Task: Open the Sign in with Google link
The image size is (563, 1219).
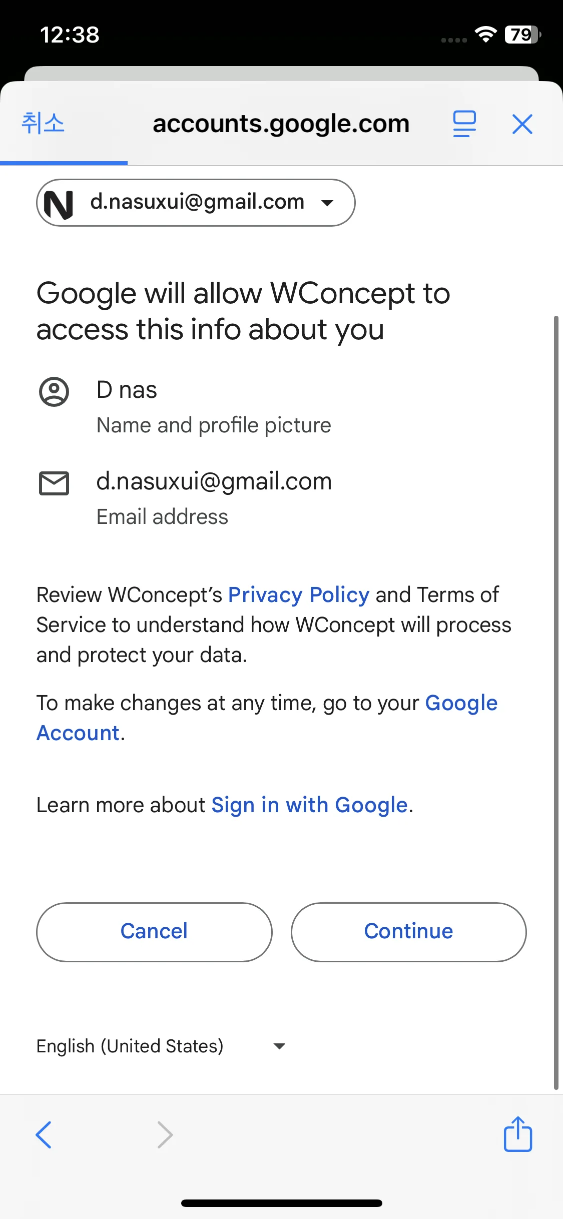Action: pos(310,805)
